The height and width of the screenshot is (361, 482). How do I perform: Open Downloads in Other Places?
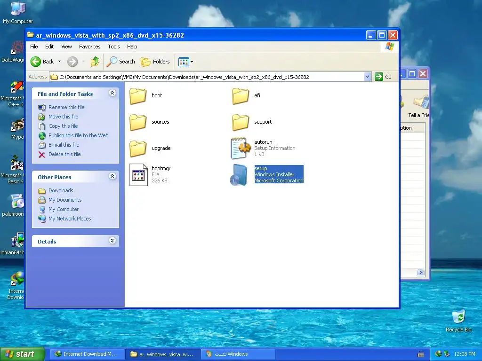(61, 191)
